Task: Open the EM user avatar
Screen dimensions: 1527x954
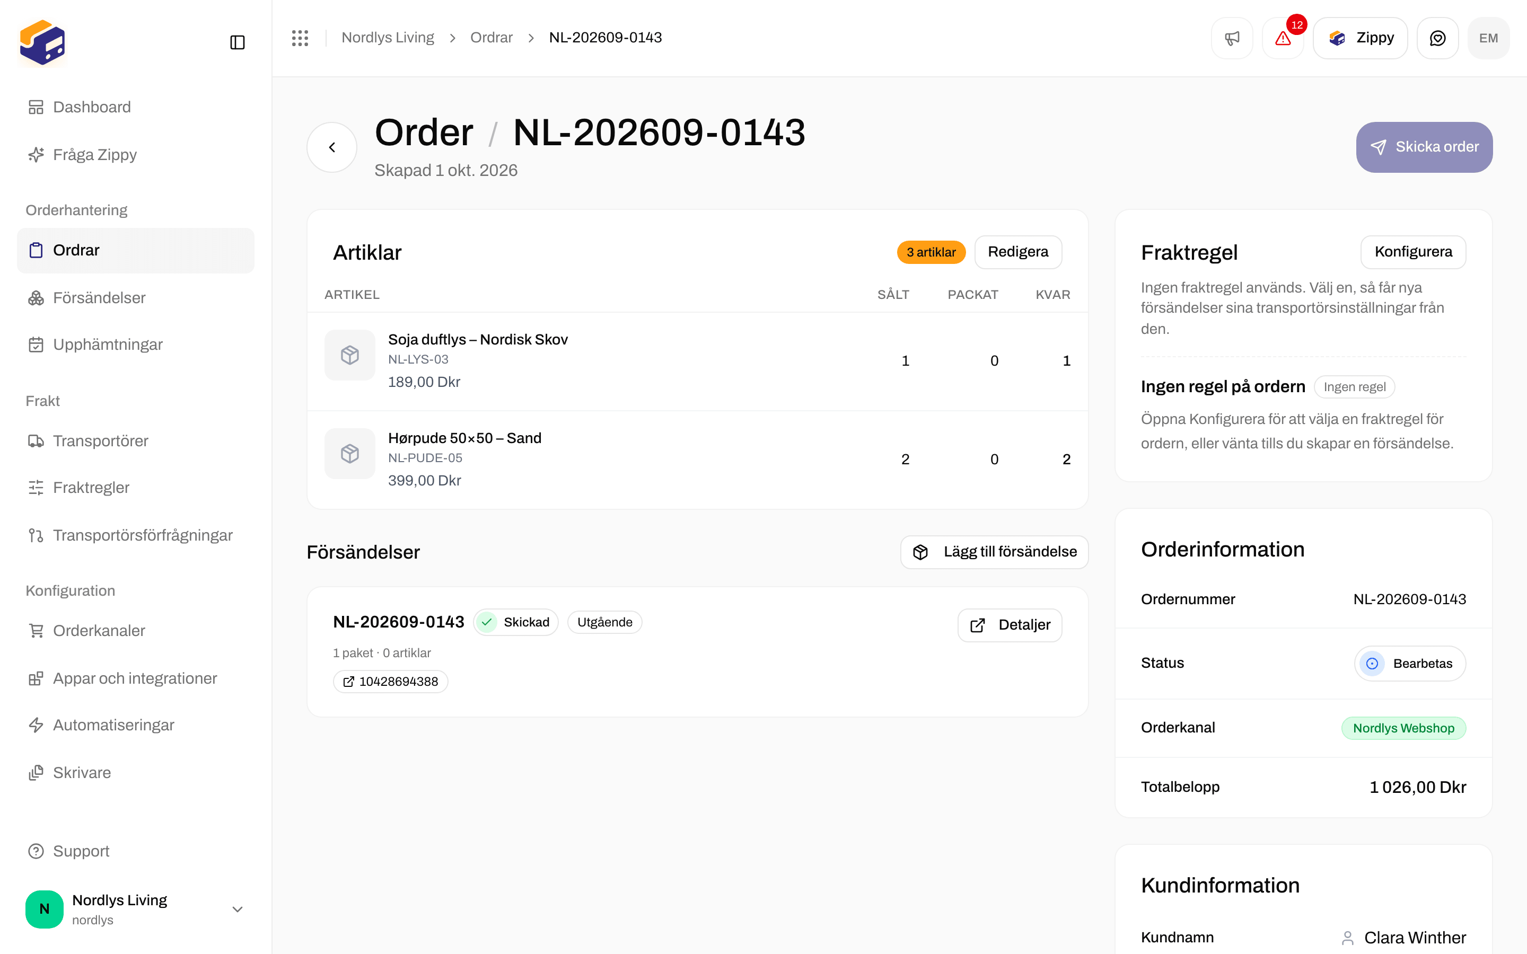Action: click(1488, 38)
